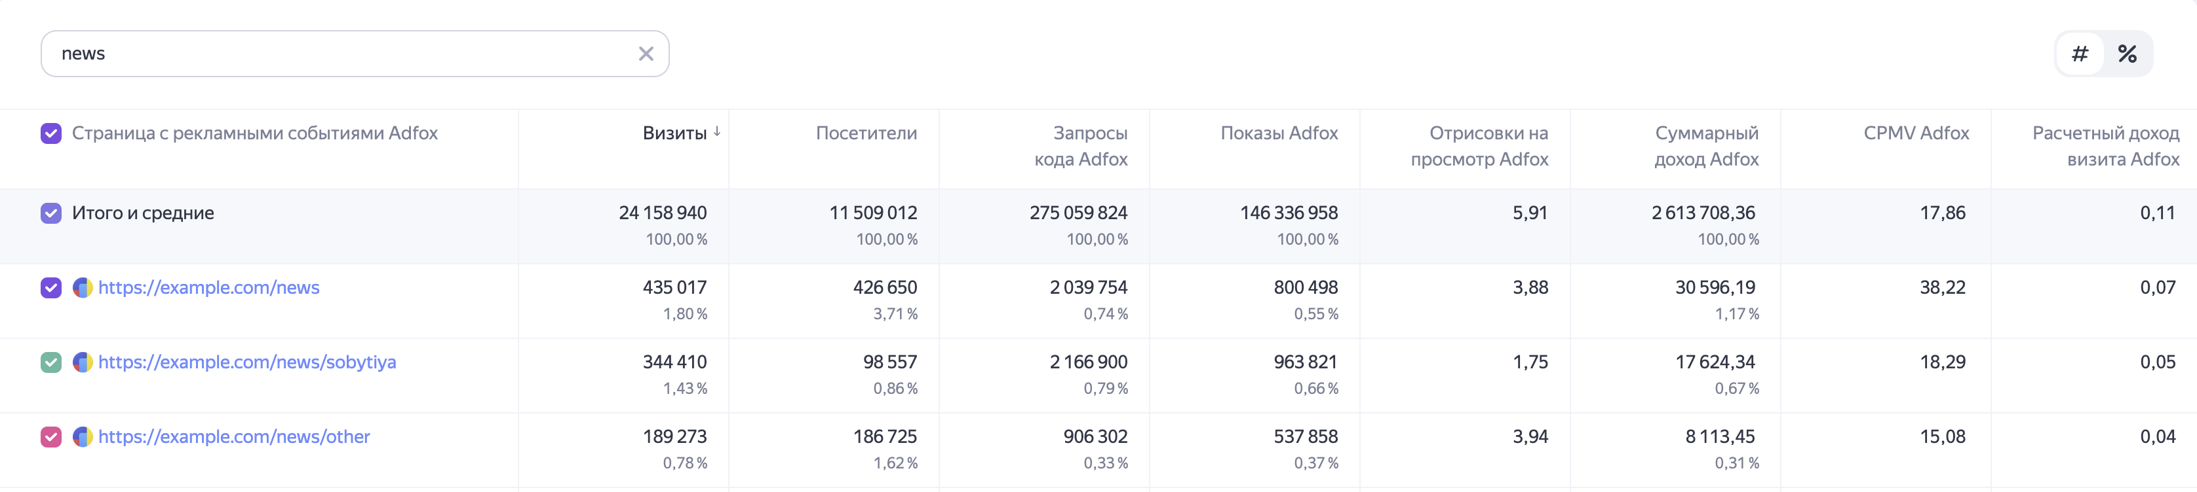
Task: Focus the search field containing news
Action: point(341,54)
